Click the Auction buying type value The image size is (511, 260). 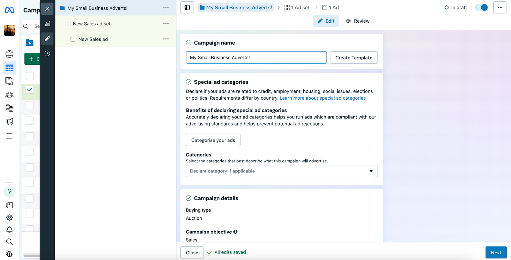194,218
